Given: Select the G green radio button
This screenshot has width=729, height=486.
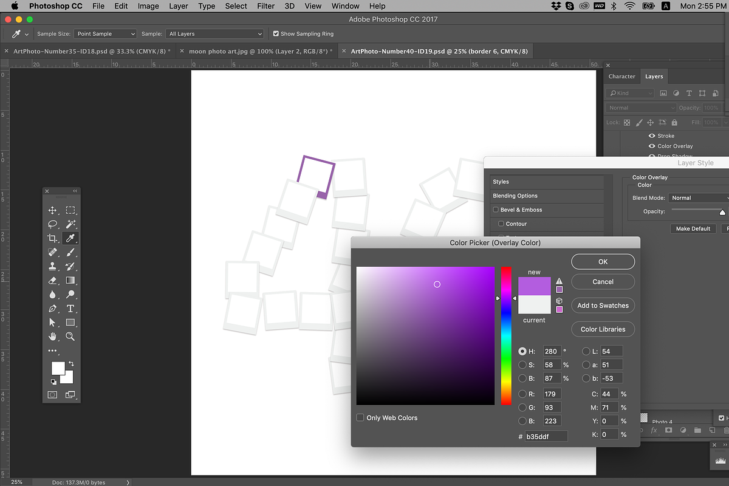Looking at the screenshot, I should 522,407.
